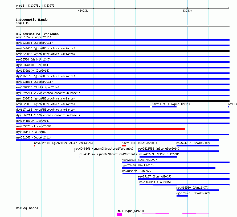Screen dimensions: 237x217
Task: Click nsv561567 (Cooper2011) label
Action: pyautogui.click(x=34, y=137)
